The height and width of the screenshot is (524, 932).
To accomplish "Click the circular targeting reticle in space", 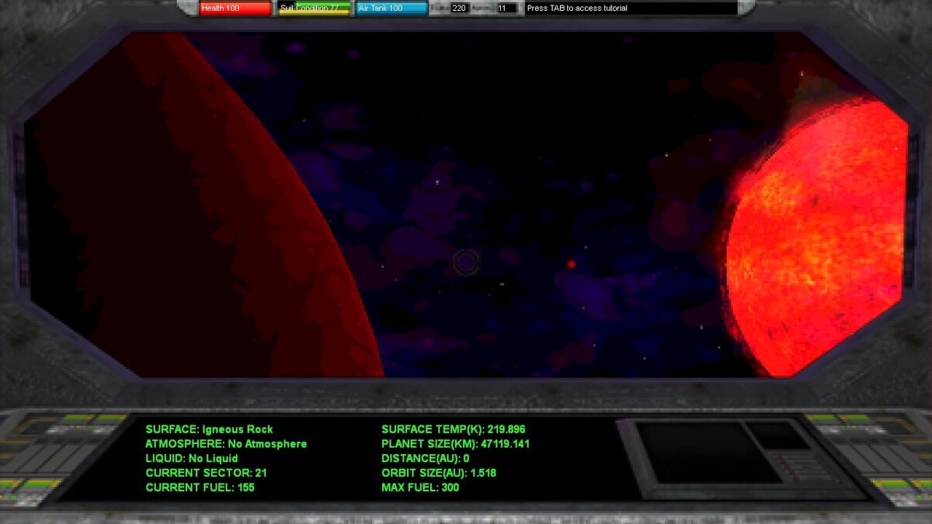I will click(x=466, y=262).
